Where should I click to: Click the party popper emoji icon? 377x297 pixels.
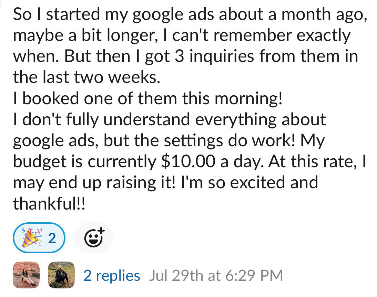click(32, 238)
